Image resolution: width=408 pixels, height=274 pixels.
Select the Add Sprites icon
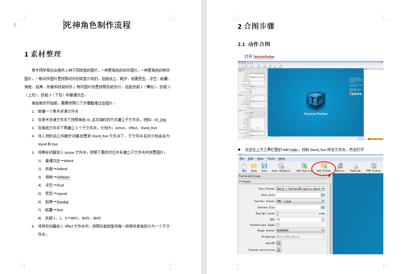(304, 166)
